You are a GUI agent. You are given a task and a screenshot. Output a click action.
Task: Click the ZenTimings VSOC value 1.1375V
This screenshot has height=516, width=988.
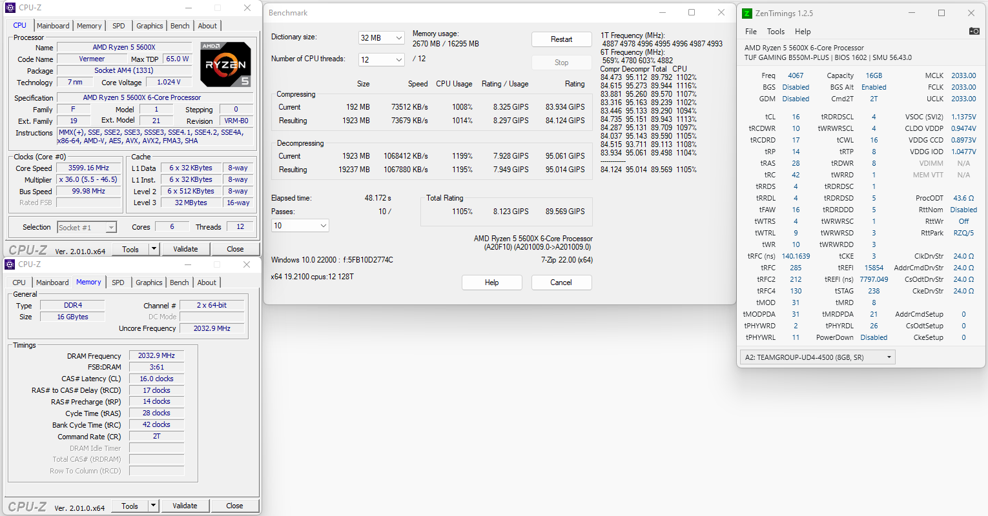[x=963, y=117]
